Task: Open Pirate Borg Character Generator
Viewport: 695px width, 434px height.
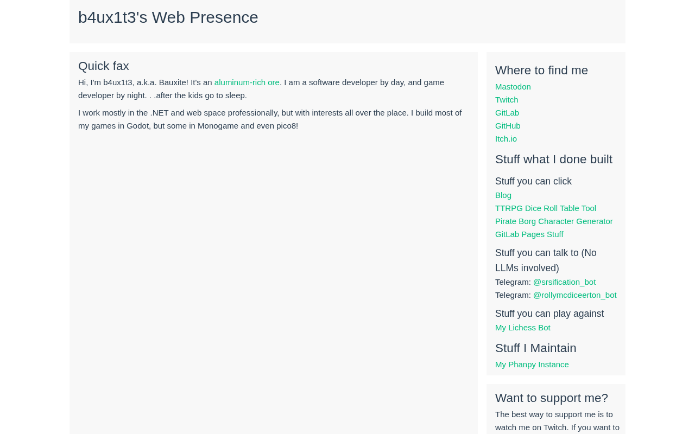Action: point(554,221)
